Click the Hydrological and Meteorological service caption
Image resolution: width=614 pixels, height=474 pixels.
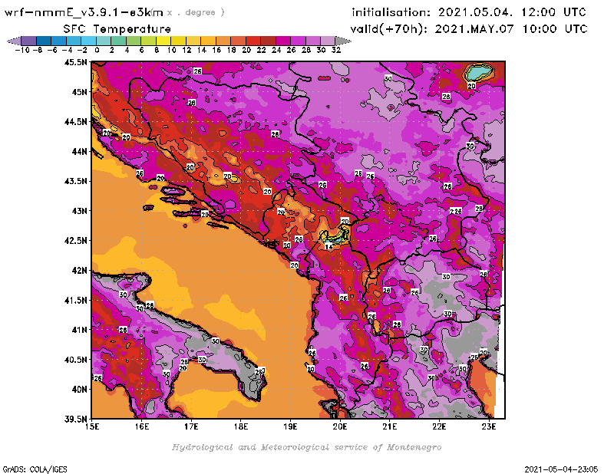(x=306, y=447)
